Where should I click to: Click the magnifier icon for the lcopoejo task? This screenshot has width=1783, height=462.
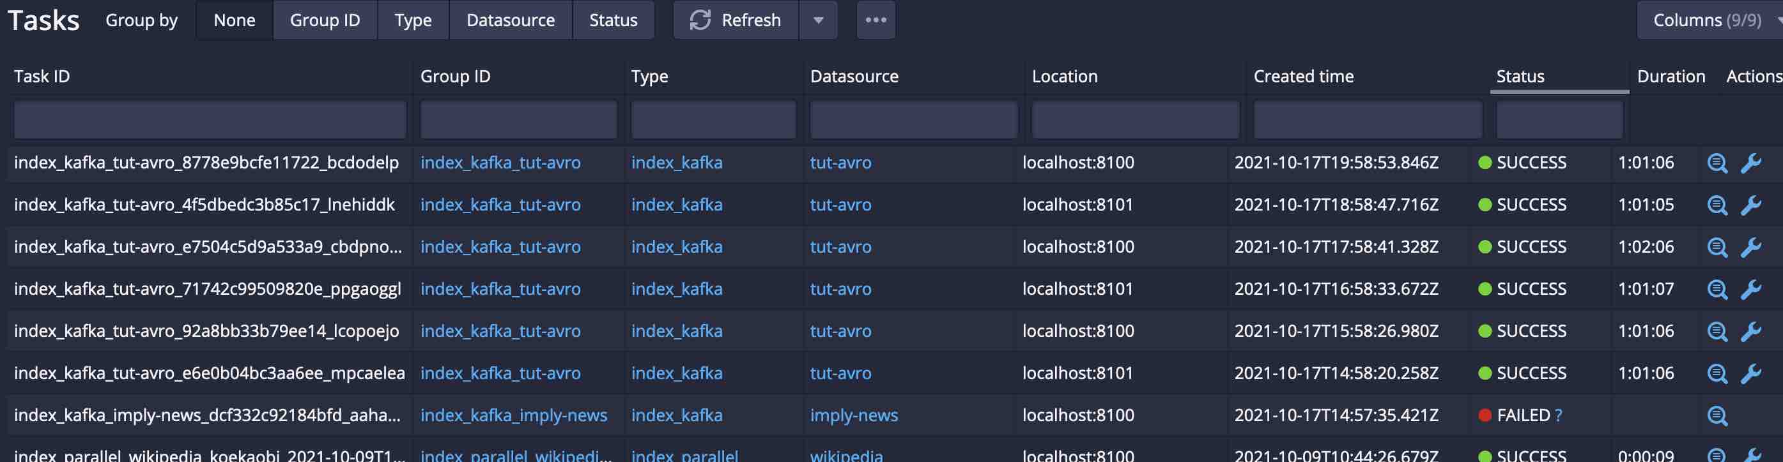point(1717,331)
